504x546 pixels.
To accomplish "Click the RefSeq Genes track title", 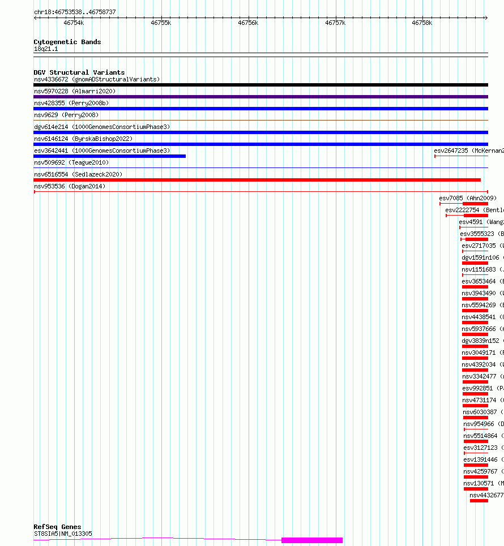I will tap(58, 527).
